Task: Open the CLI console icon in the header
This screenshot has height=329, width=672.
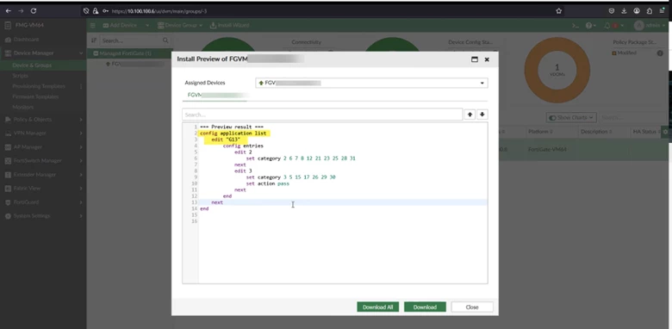Action: tap(576, 26)
